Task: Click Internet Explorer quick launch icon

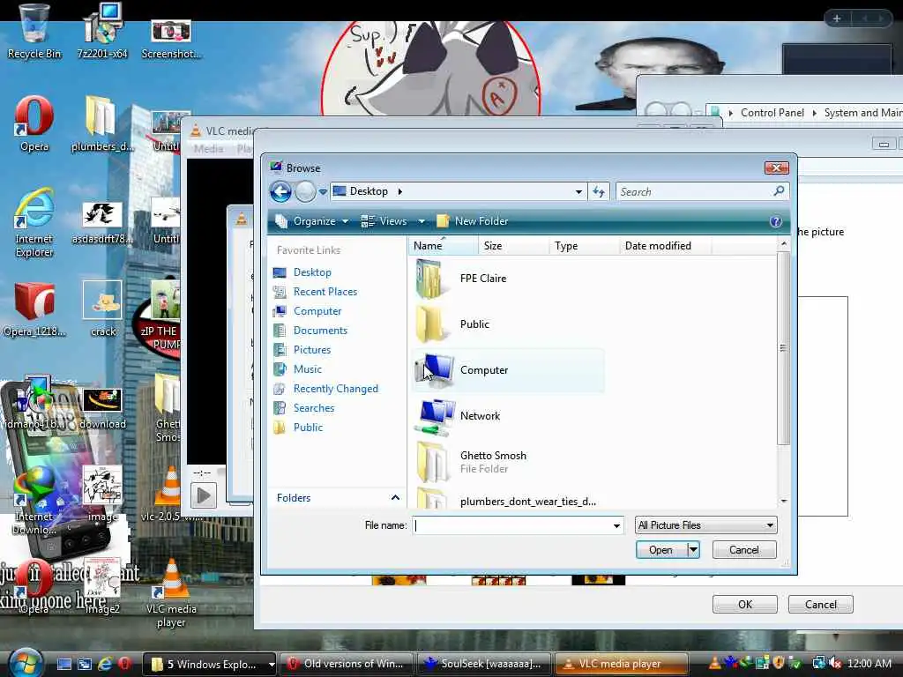Action: (105, 664)
